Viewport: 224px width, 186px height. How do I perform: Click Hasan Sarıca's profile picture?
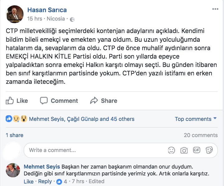click(x=15, y=14)
